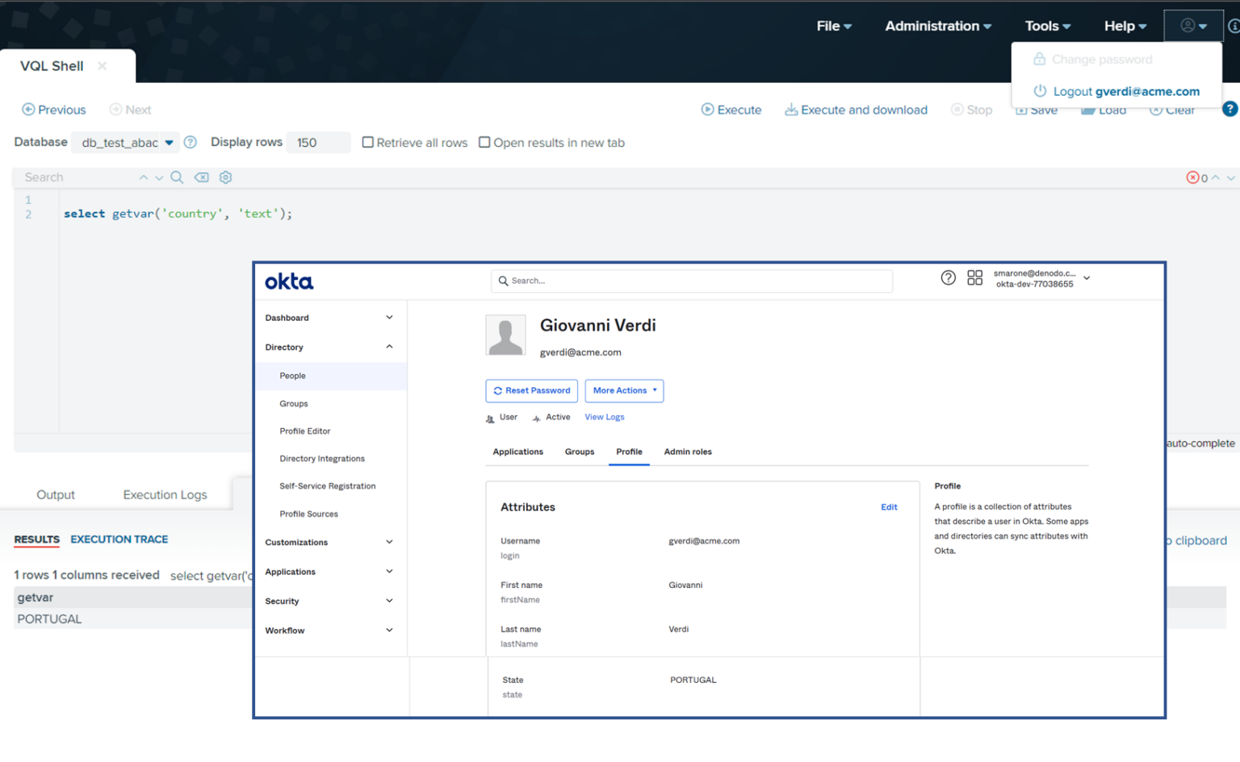Click the search magnifier icon in editor
The image size is (1240, 762).
pyautogui.click(x=177, y=177)
